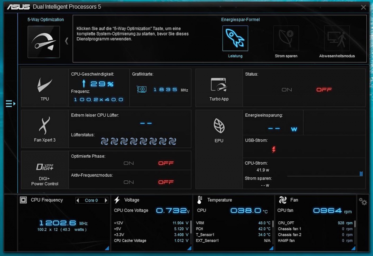Click the CPU temperature 038.0 reading
The height and width of the screenshot is (256, 373).
point(249,210)
